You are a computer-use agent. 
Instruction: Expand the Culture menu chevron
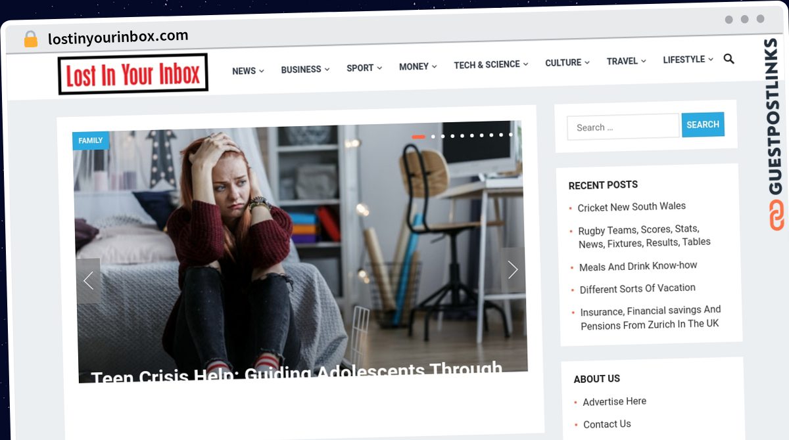587,62
